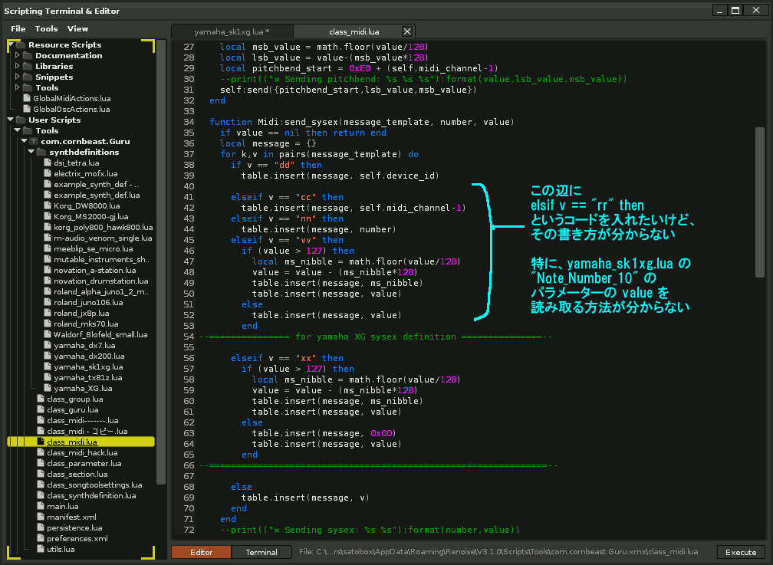Click the meeblip_se_micro.lua file icon
This screenshot has height=565, width=773.
[x=48, y=248]
